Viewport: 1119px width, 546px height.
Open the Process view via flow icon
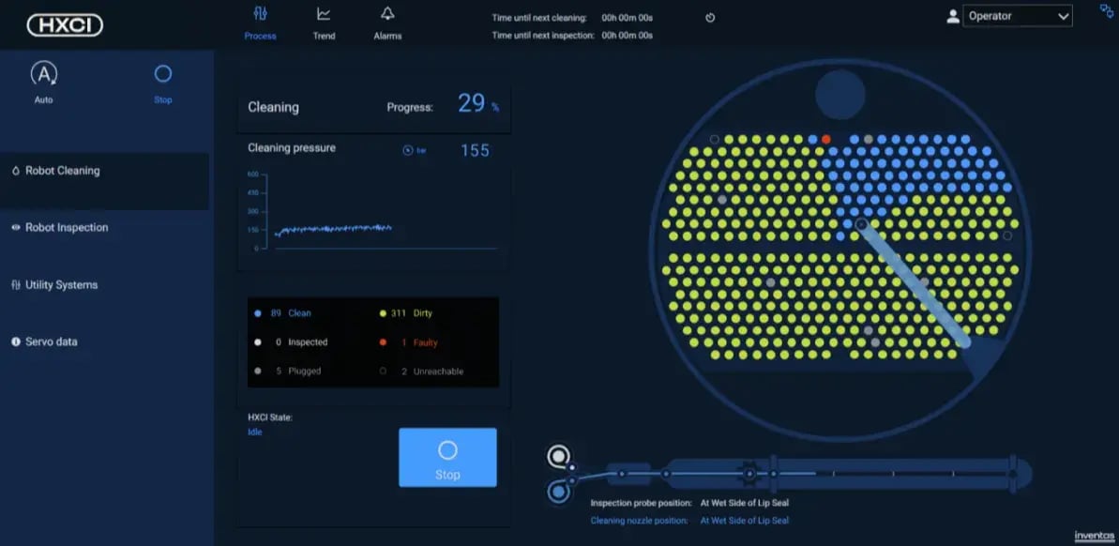click(259, 15)
